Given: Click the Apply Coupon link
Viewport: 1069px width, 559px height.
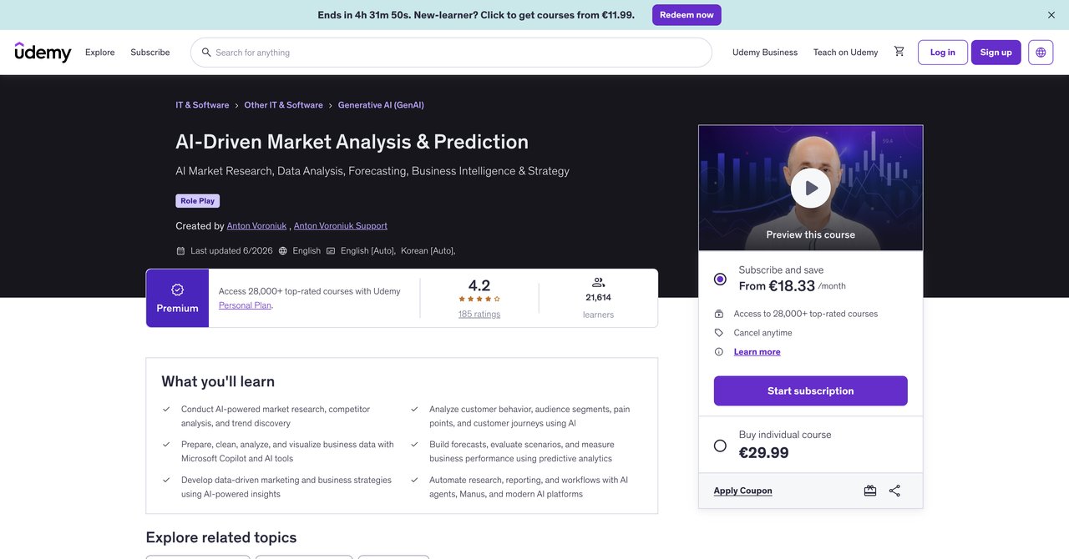Looking at the screenshot, I should [x=743, y=491].
